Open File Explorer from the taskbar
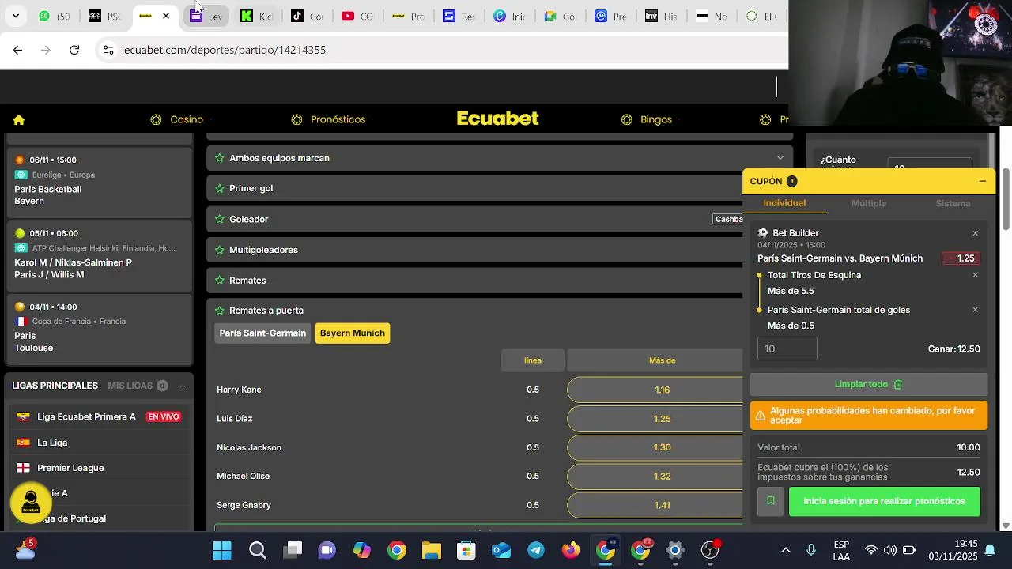Viewport: 1012px width, 569px height. (431, 550)
